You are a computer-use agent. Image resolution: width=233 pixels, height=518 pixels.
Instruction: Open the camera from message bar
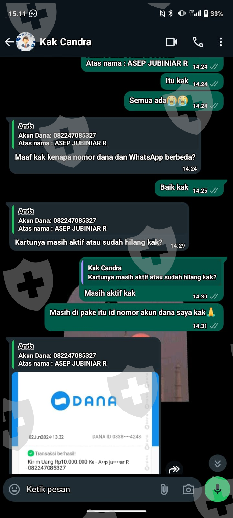point(188,489)
